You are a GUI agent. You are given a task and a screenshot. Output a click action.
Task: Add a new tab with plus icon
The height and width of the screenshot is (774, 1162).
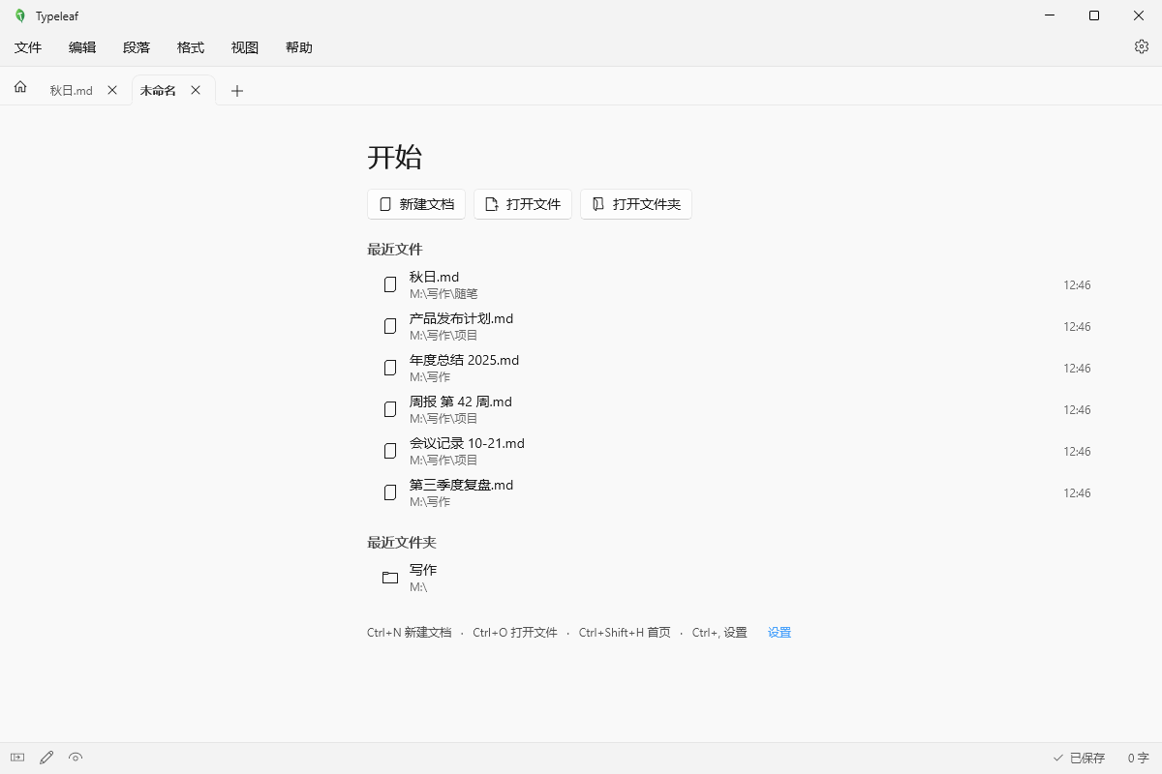click(x=237, y=91)
